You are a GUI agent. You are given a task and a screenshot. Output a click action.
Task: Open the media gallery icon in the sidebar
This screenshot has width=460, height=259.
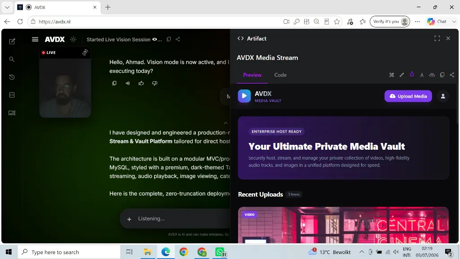point(12,113)
